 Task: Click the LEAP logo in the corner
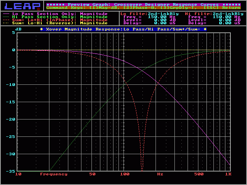(x=22, y=6)
